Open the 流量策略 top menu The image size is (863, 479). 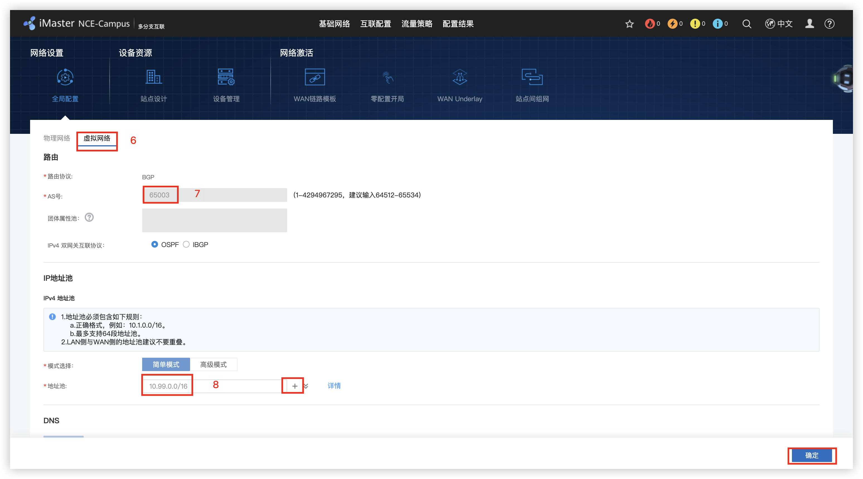tap(417, 24)
